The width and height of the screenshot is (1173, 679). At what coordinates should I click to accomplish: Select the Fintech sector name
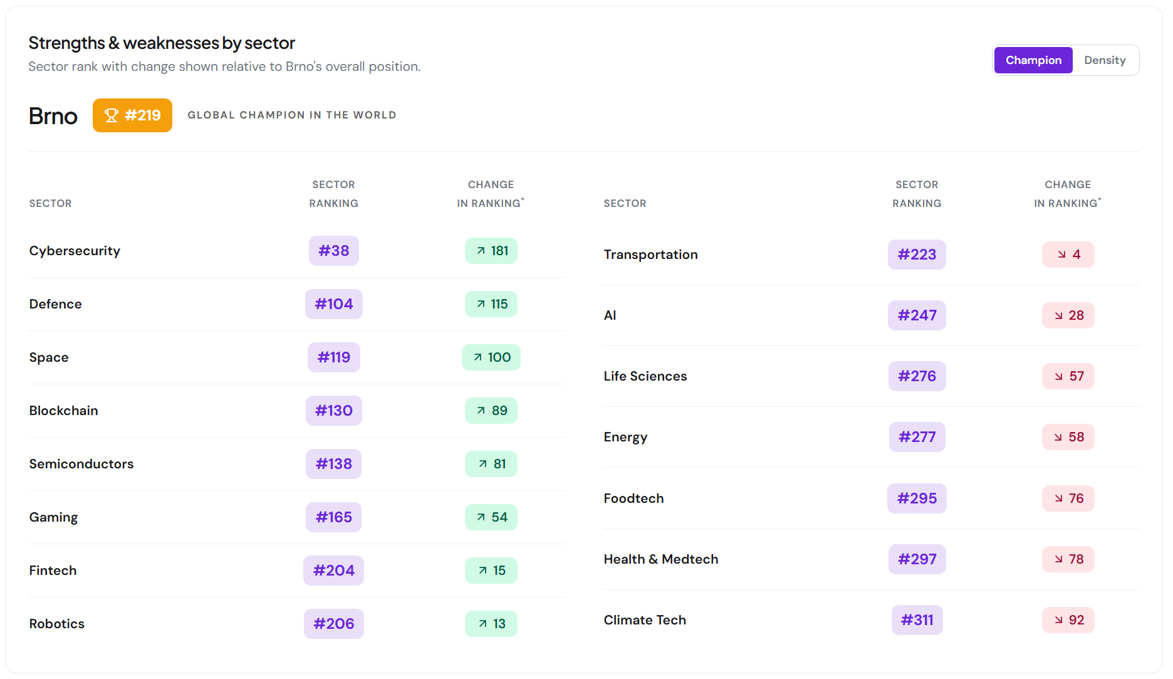[x=53, y=571]
